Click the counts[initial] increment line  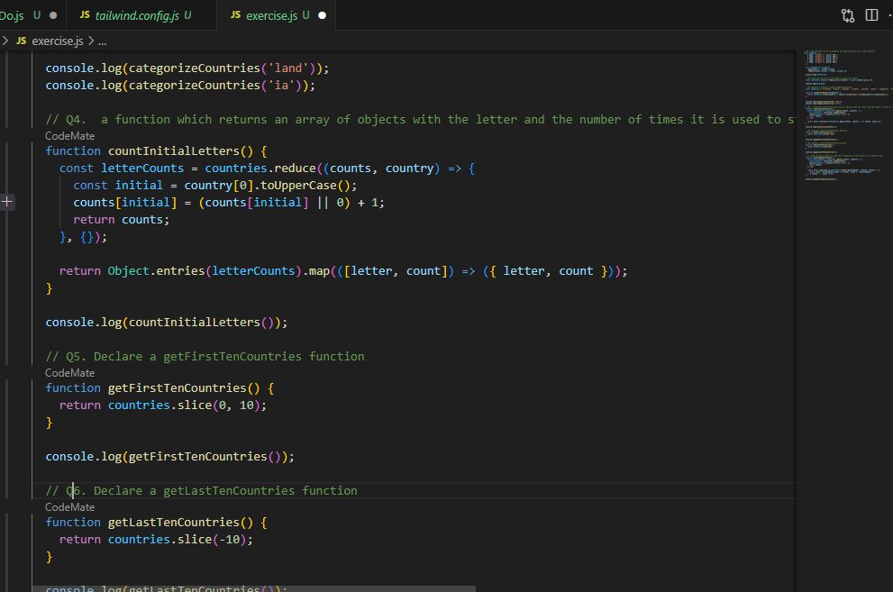tap(228, 203)
